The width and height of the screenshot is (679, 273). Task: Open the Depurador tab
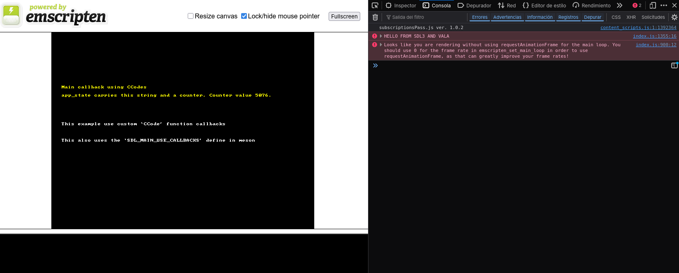474,5
